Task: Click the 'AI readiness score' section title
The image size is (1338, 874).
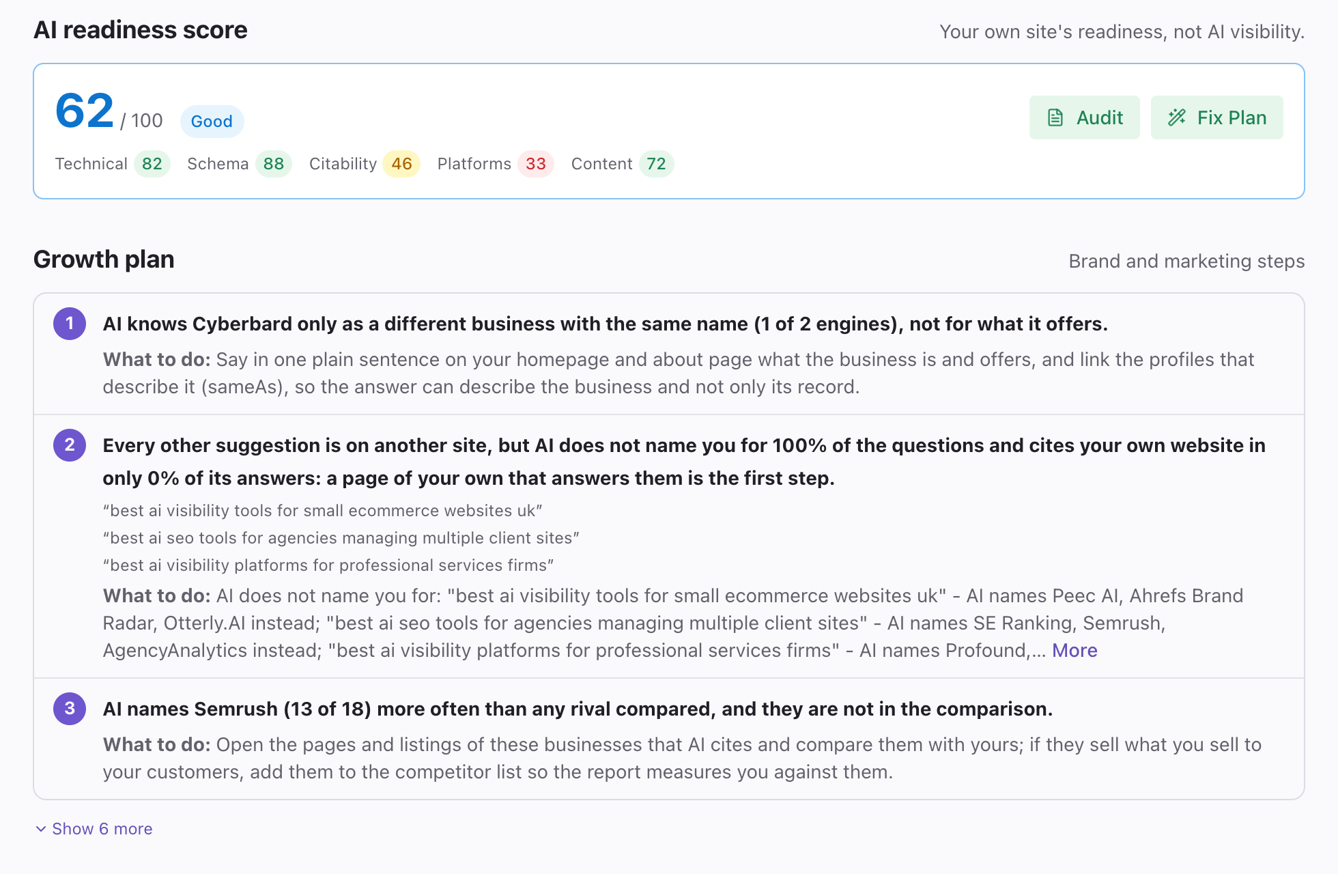Action: click(x=141, y=30)
